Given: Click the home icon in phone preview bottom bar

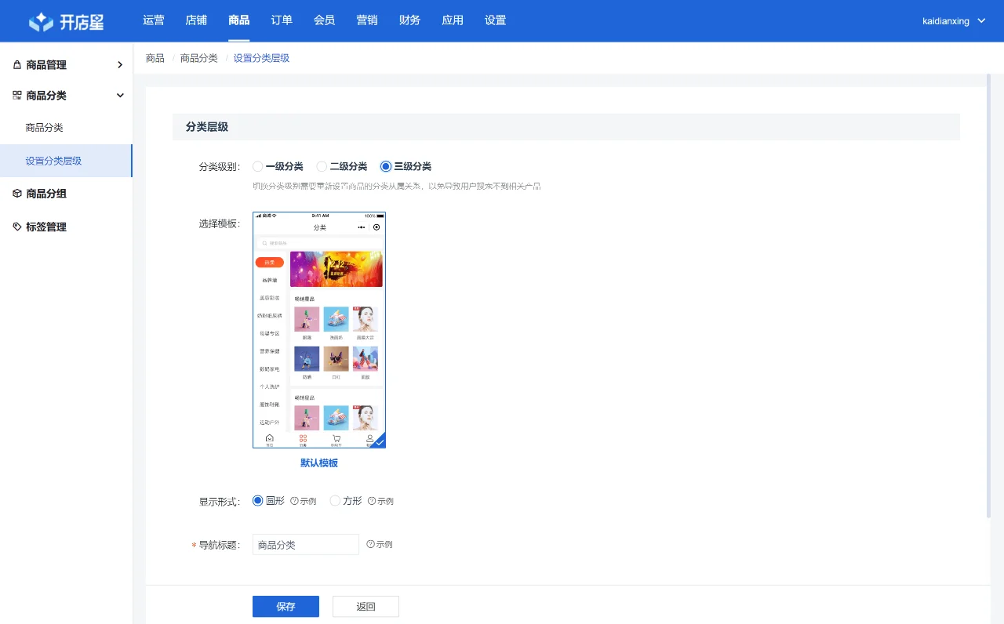Looking at the screenshot, I should (x=270, y=438).
